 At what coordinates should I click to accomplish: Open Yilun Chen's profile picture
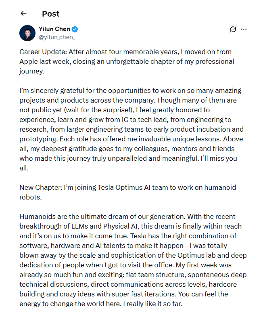coord(27,33)
